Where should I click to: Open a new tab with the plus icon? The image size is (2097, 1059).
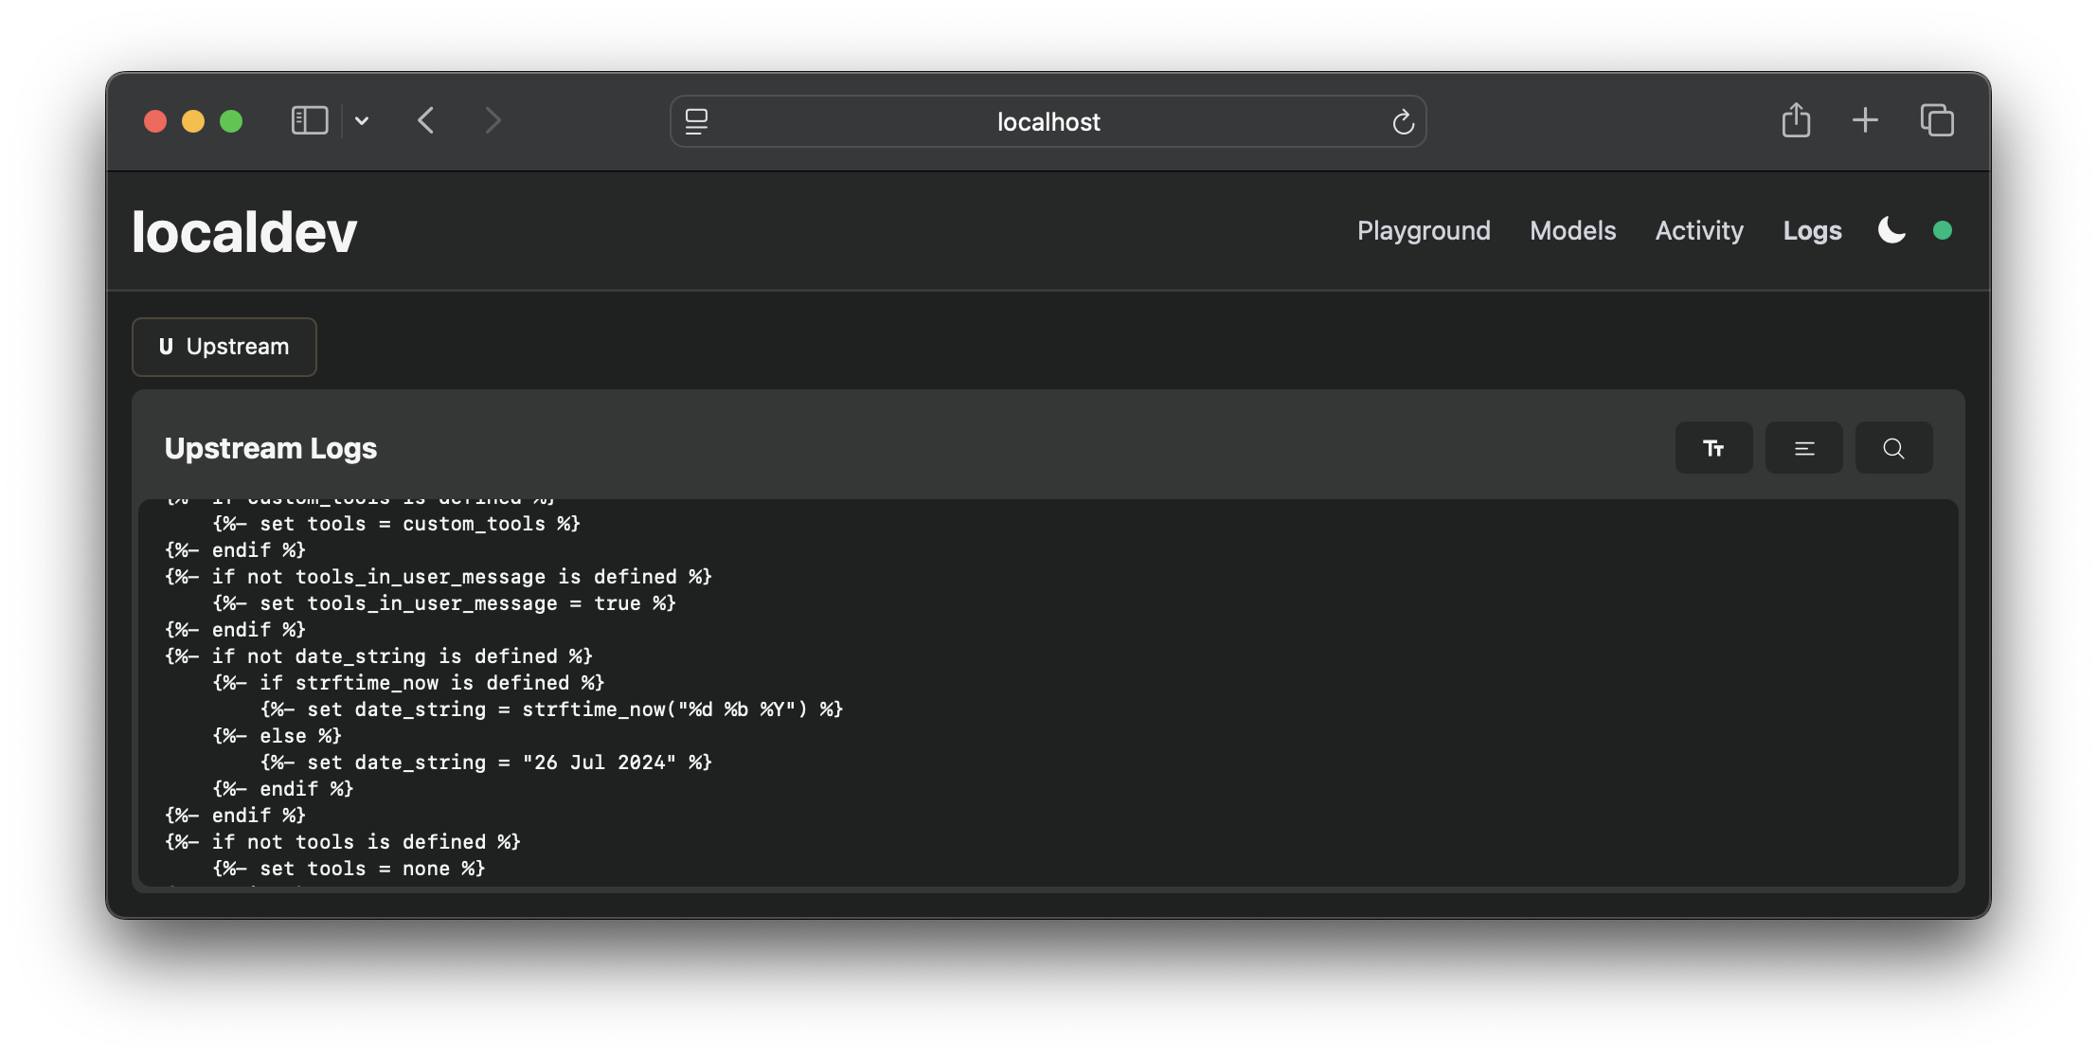click(x=1865, y=120)
